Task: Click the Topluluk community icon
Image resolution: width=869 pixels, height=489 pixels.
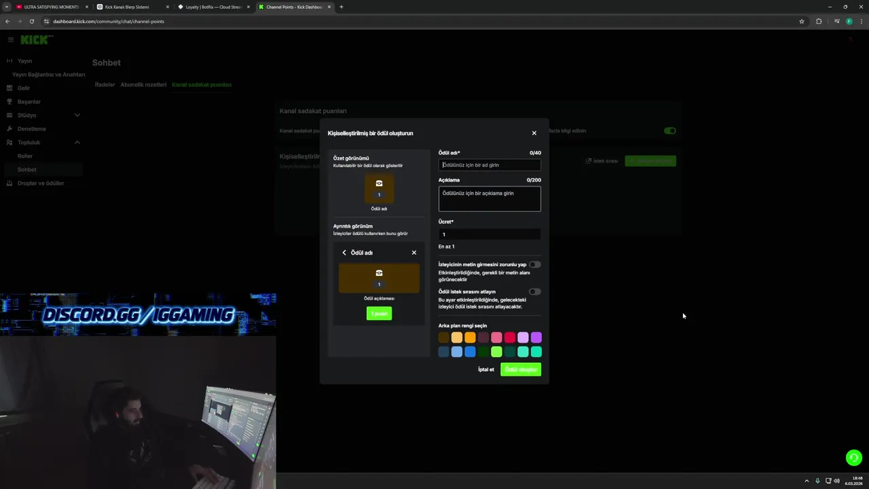Action: pyautogui.click(x=10, y=143)
